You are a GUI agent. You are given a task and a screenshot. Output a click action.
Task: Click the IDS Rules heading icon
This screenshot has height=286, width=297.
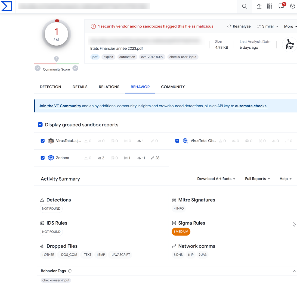(42, 223)
